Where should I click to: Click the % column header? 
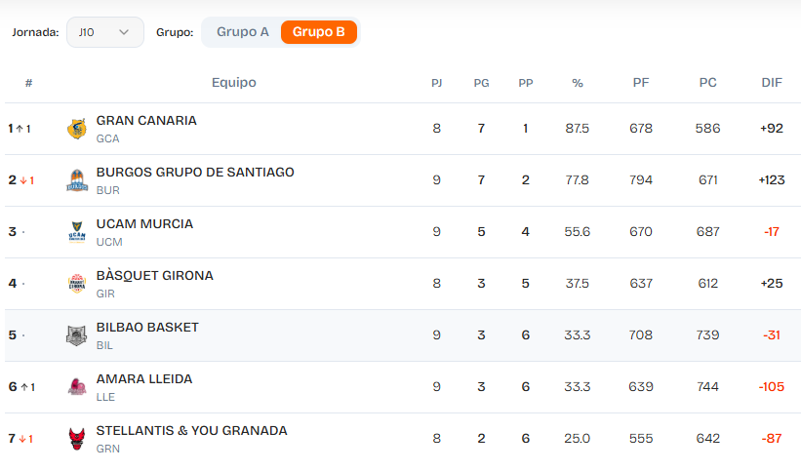[578, 83]
